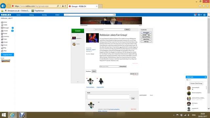Open the TripAdvisor favorites bar link
This screenshot has height=118, width=210.
coord(38,11)
